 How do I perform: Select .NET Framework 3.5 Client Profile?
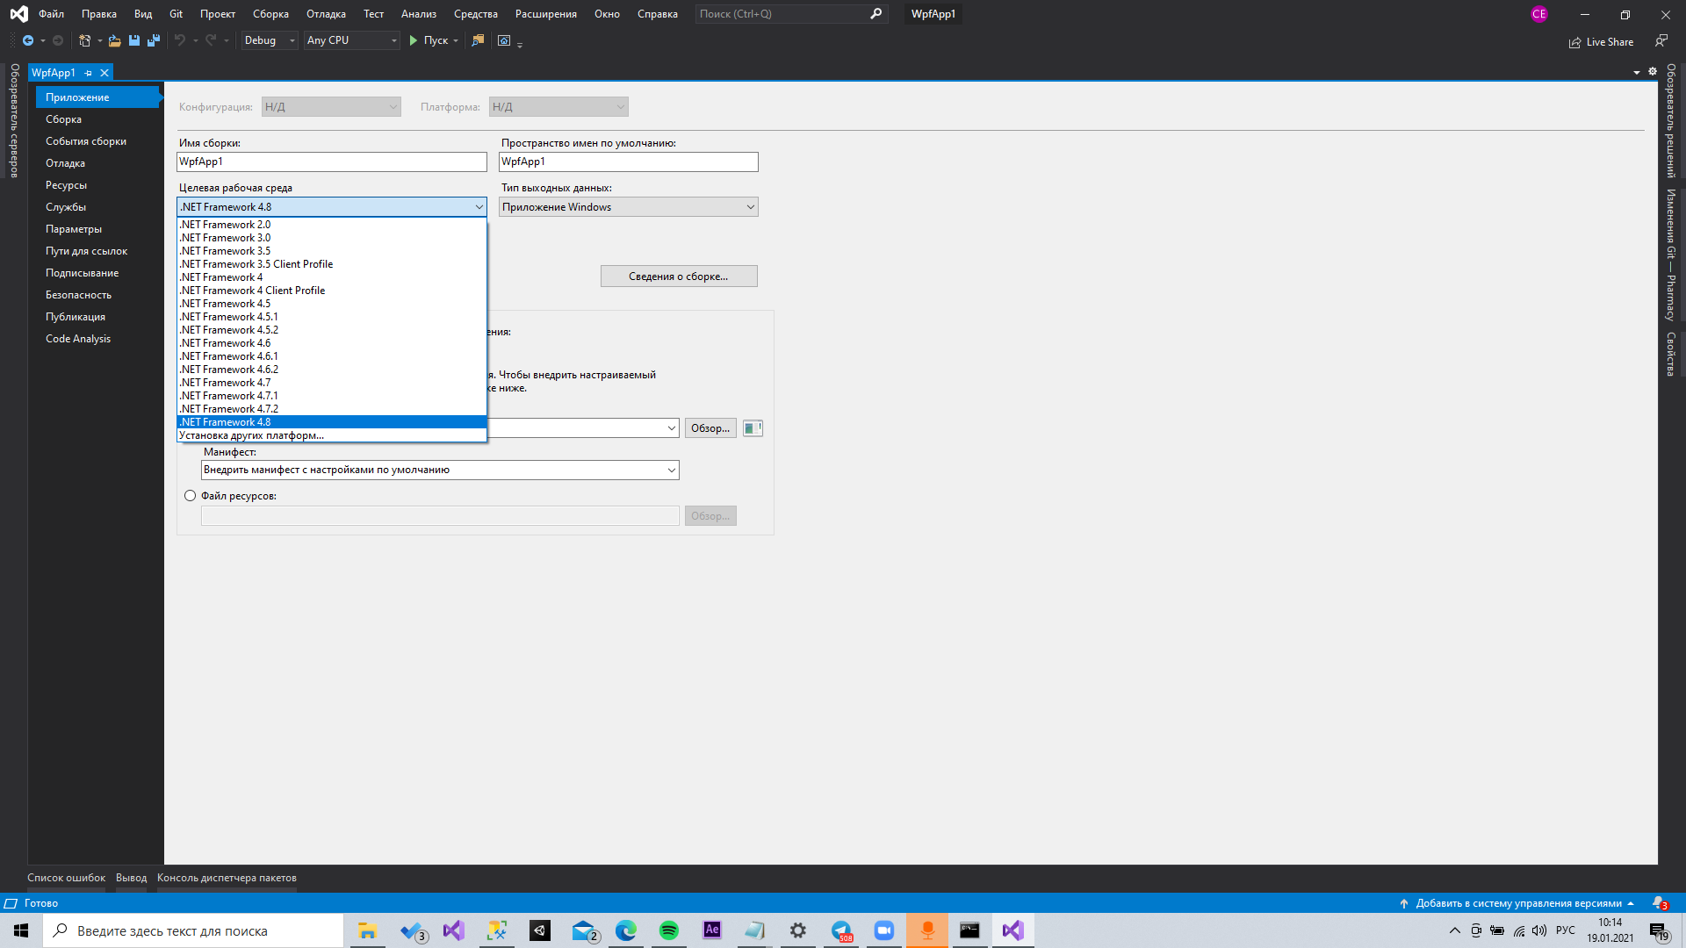pyautogui.click(x=331, y=264)
